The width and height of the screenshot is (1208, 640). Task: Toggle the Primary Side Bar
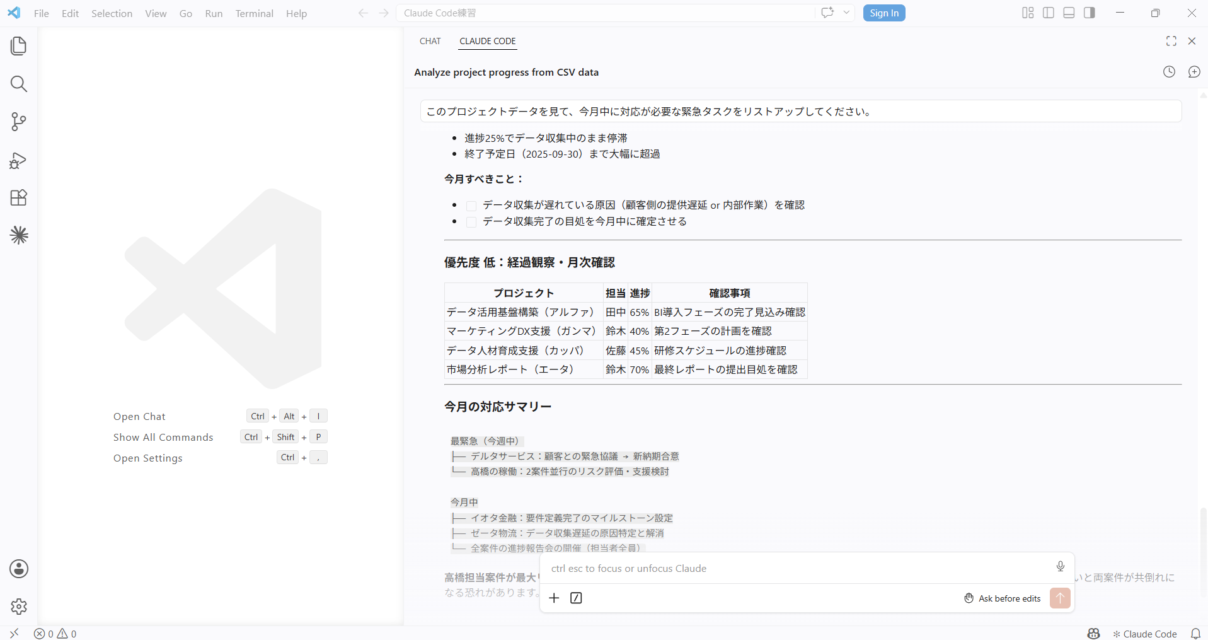click(1049, 13)
